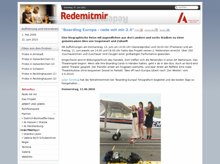Click the Donnerstag, 11.06.2010 heading
This screenshot has width=220, height=164.
point(78,89)
